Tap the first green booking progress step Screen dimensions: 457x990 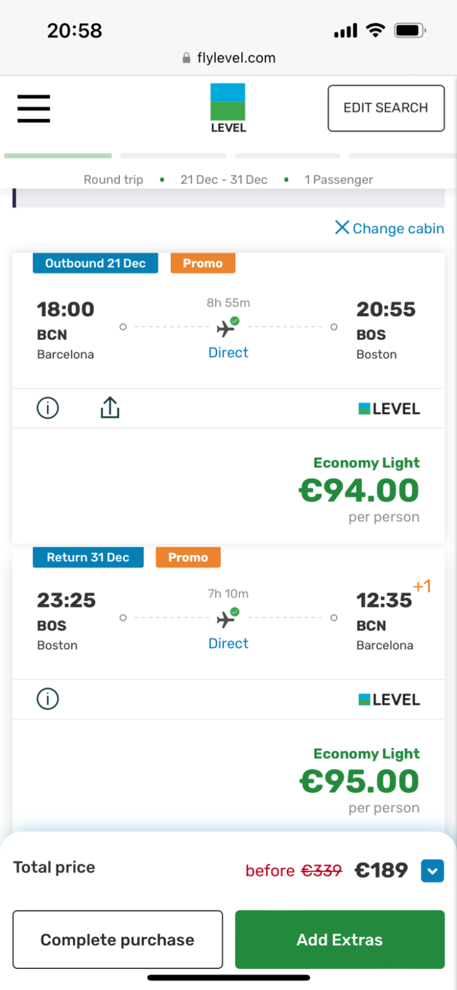point(58,156)
